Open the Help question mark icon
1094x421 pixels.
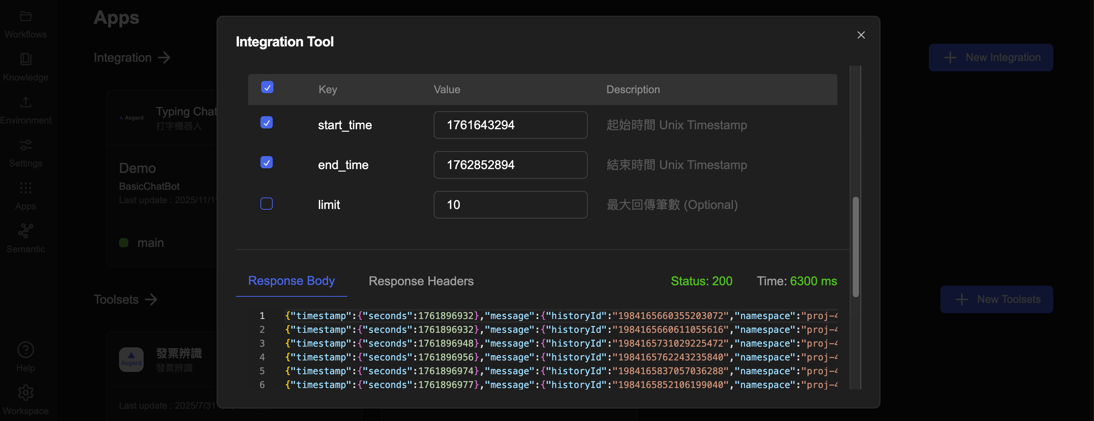25,350
